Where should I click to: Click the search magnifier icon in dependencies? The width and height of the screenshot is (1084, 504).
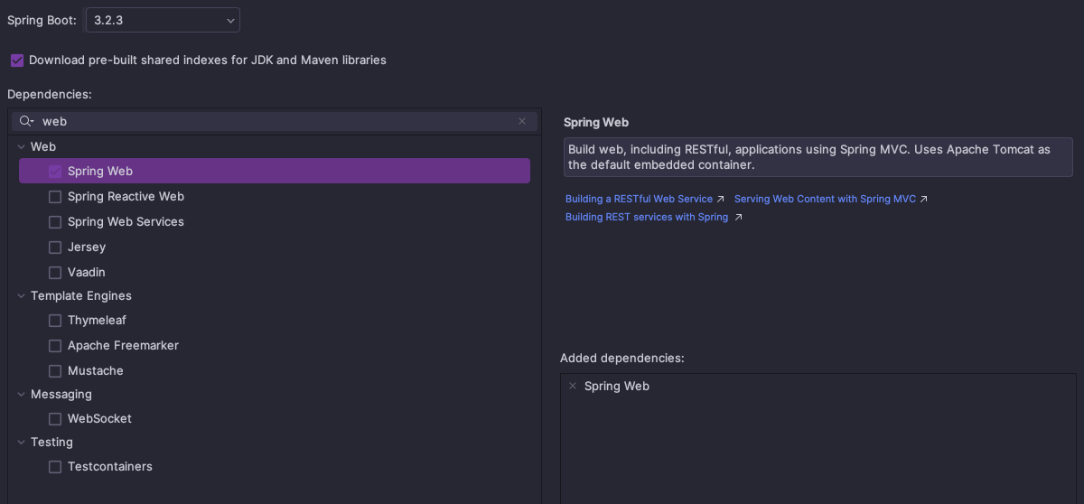26,121
